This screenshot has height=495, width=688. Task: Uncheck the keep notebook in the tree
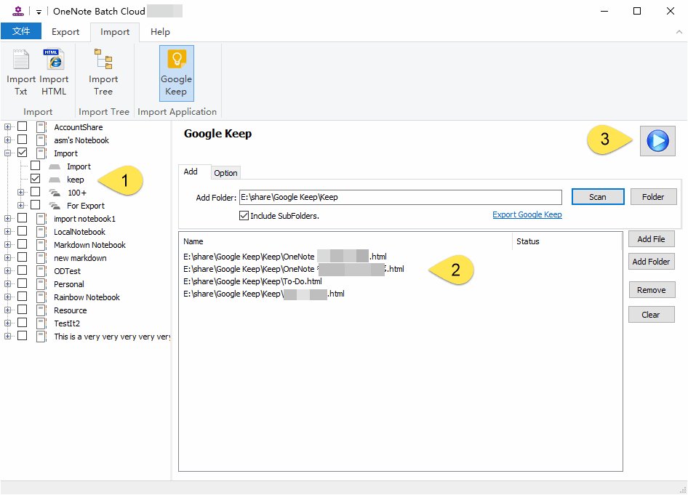35,179
